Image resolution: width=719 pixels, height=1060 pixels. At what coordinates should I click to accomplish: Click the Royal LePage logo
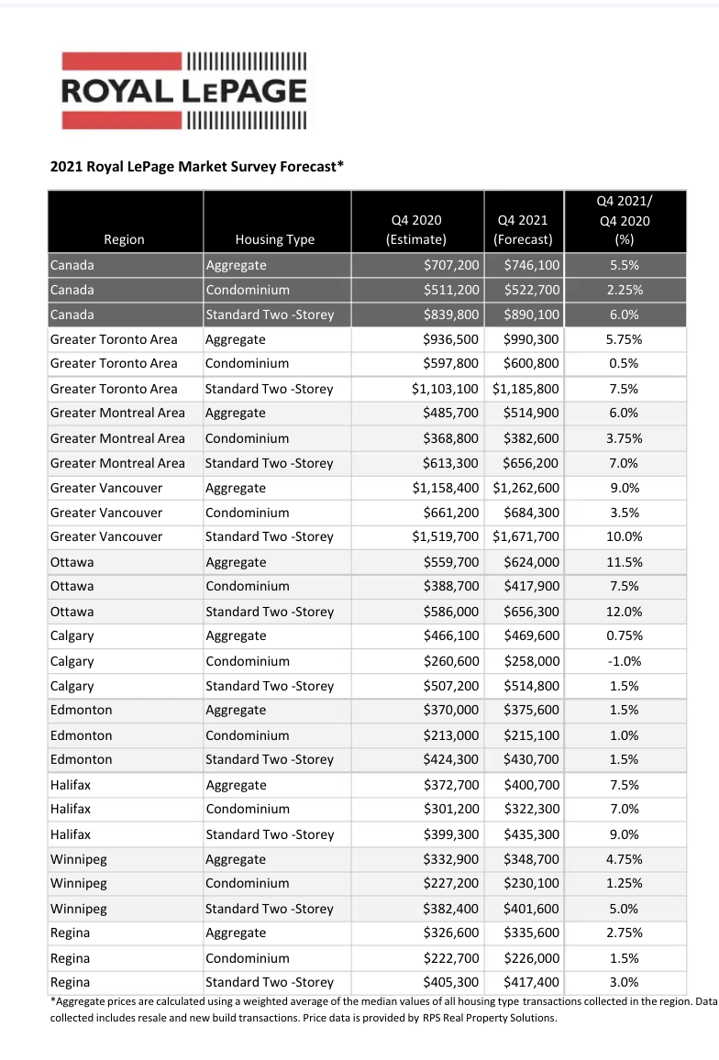tap(184, 91)
